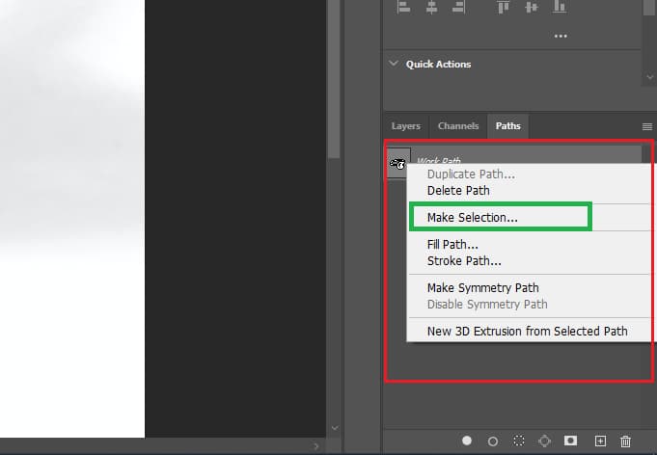
Task: Open the three-dots more align options
Action: point(561,36)
